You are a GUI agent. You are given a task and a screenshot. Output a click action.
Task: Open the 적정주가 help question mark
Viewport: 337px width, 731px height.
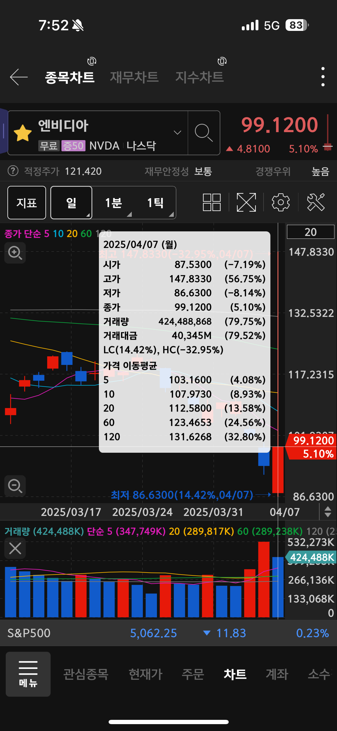[x=13, y=171]
